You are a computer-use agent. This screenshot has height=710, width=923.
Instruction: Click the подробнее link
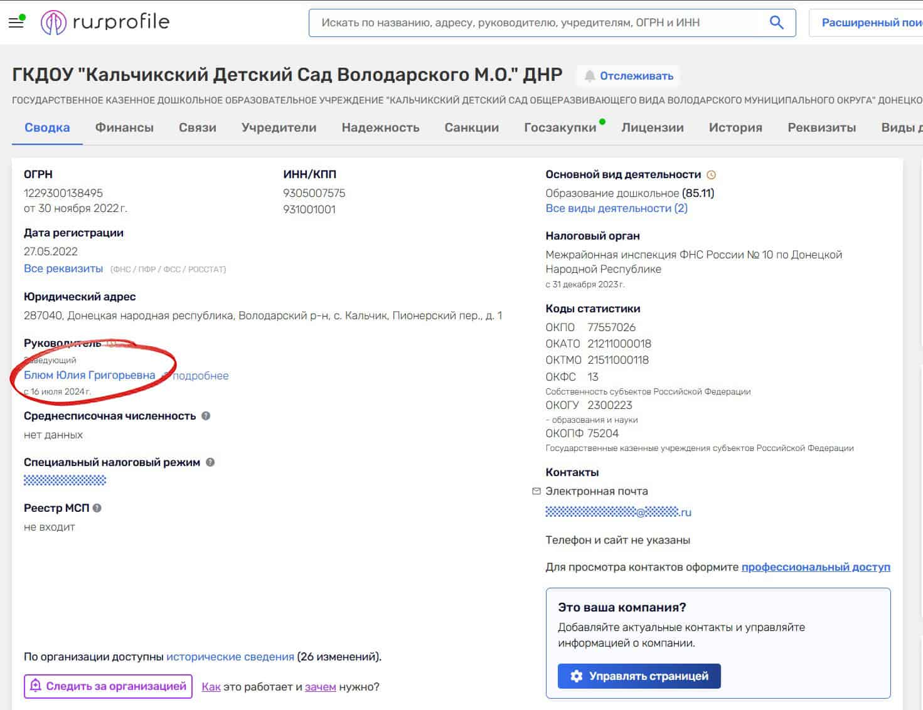[x=200, y=376]
